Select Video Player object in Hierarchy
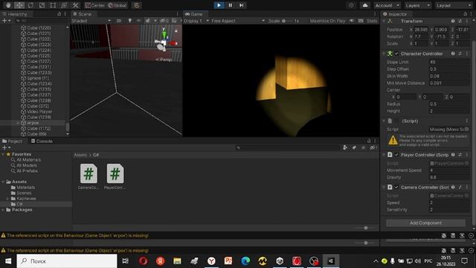Viewport: 476px width, 268px height. [39, 112]
